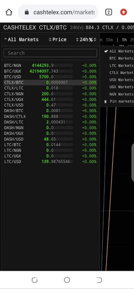Choose BTC Markets from dropdown list
This screenshot has height=289, width=134.
[121, 58]
